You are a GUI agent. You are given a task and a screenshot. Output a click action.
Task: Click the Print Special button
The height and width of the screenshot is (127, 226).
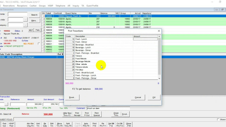pos(96,114)
